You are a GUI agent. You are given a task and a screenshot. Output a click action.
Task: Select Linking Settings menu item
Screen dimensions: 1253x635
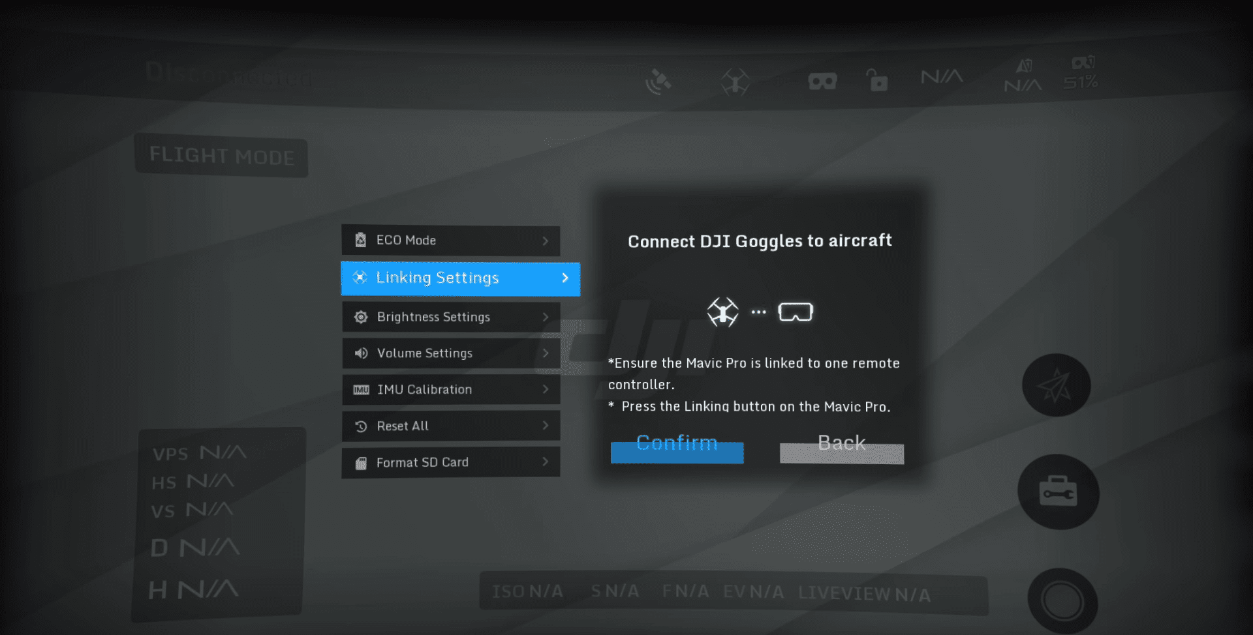460,278
